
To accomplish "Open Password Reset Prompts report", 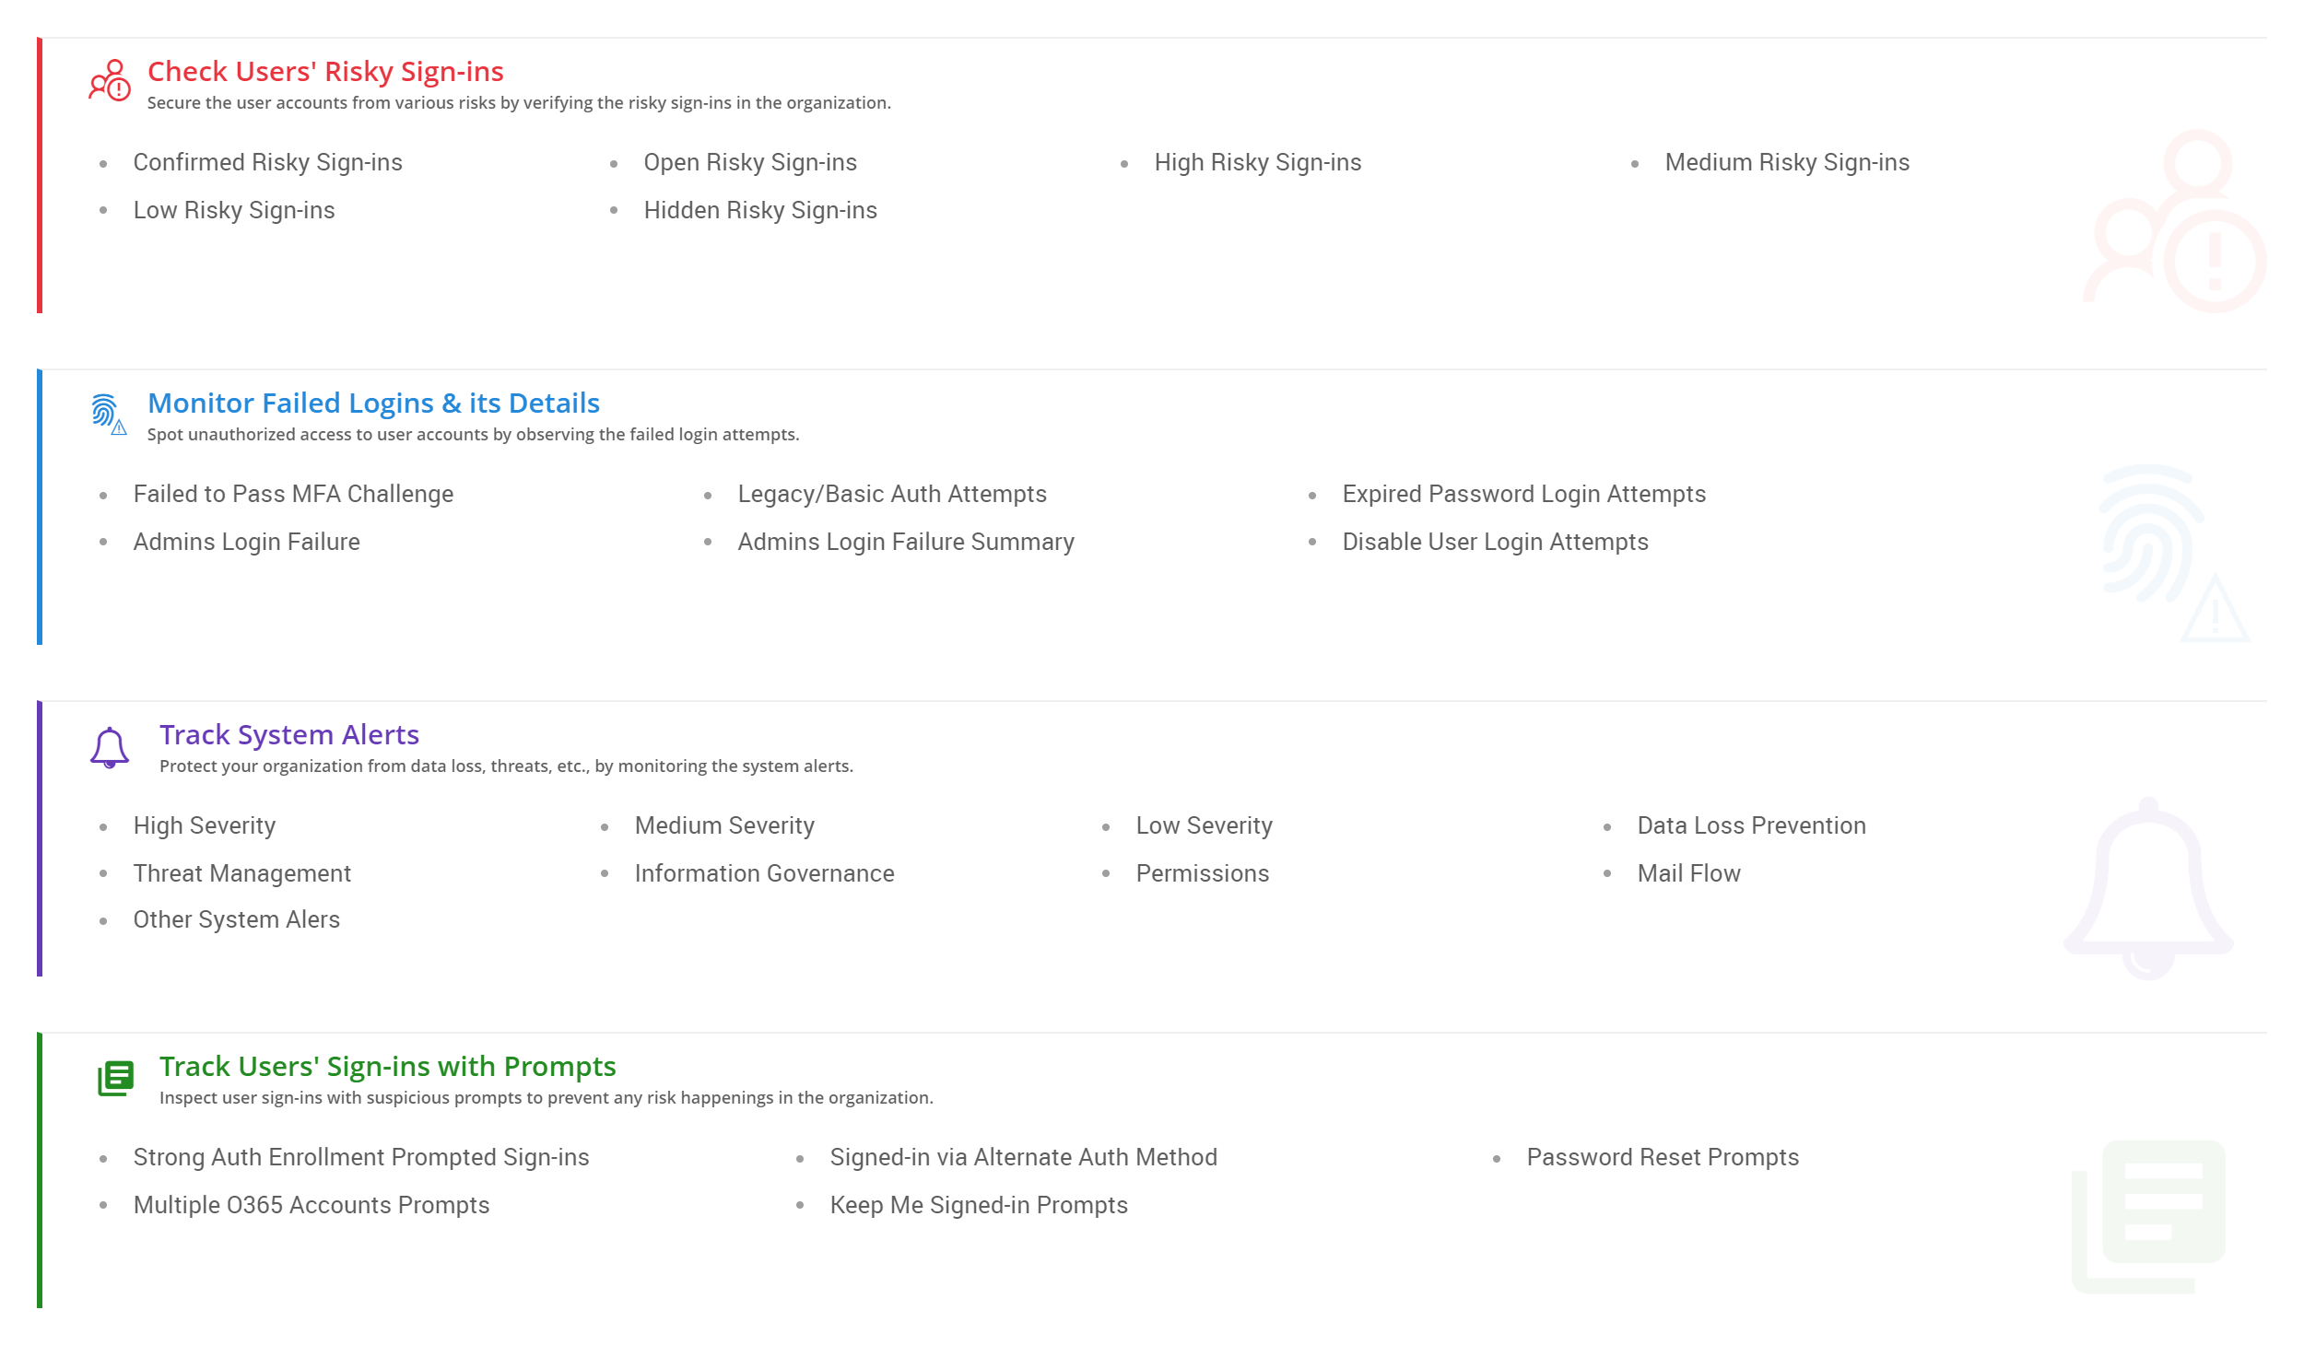I will (x=1662, y=1158).
